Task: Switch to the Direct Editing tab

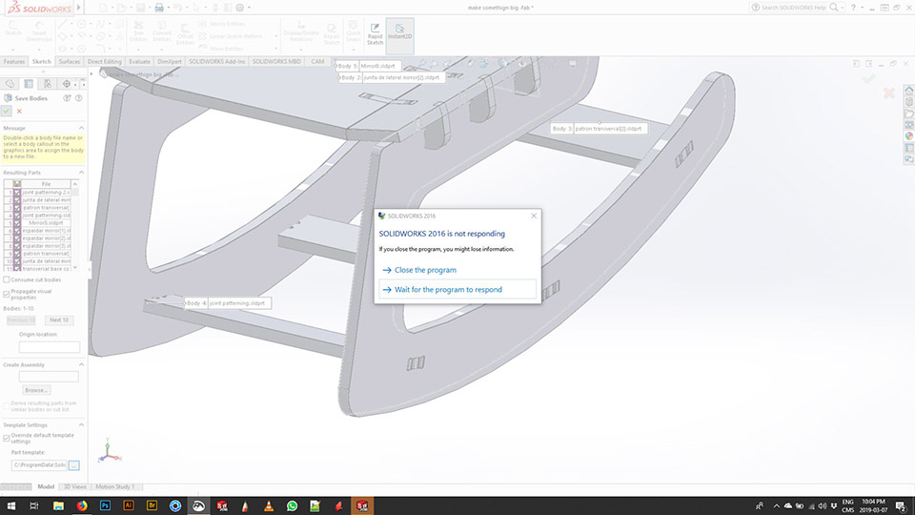Action: tap(105, 61)
